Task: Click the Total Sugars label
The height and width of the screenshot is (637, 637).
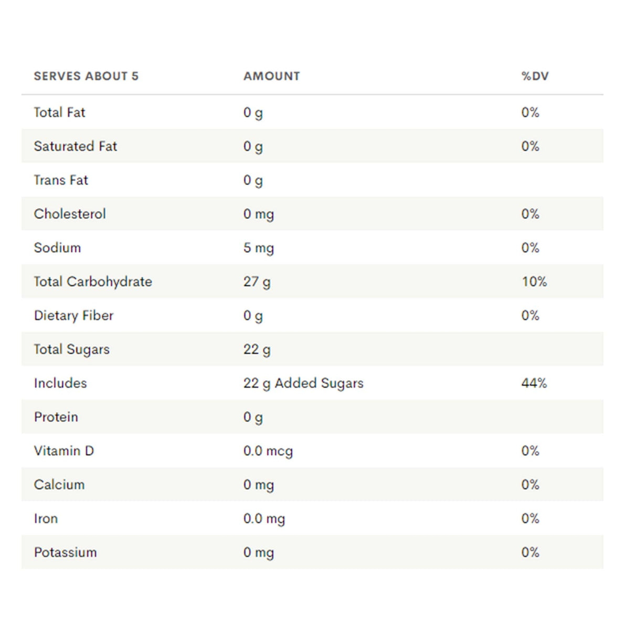Action: tap(72, 349)
